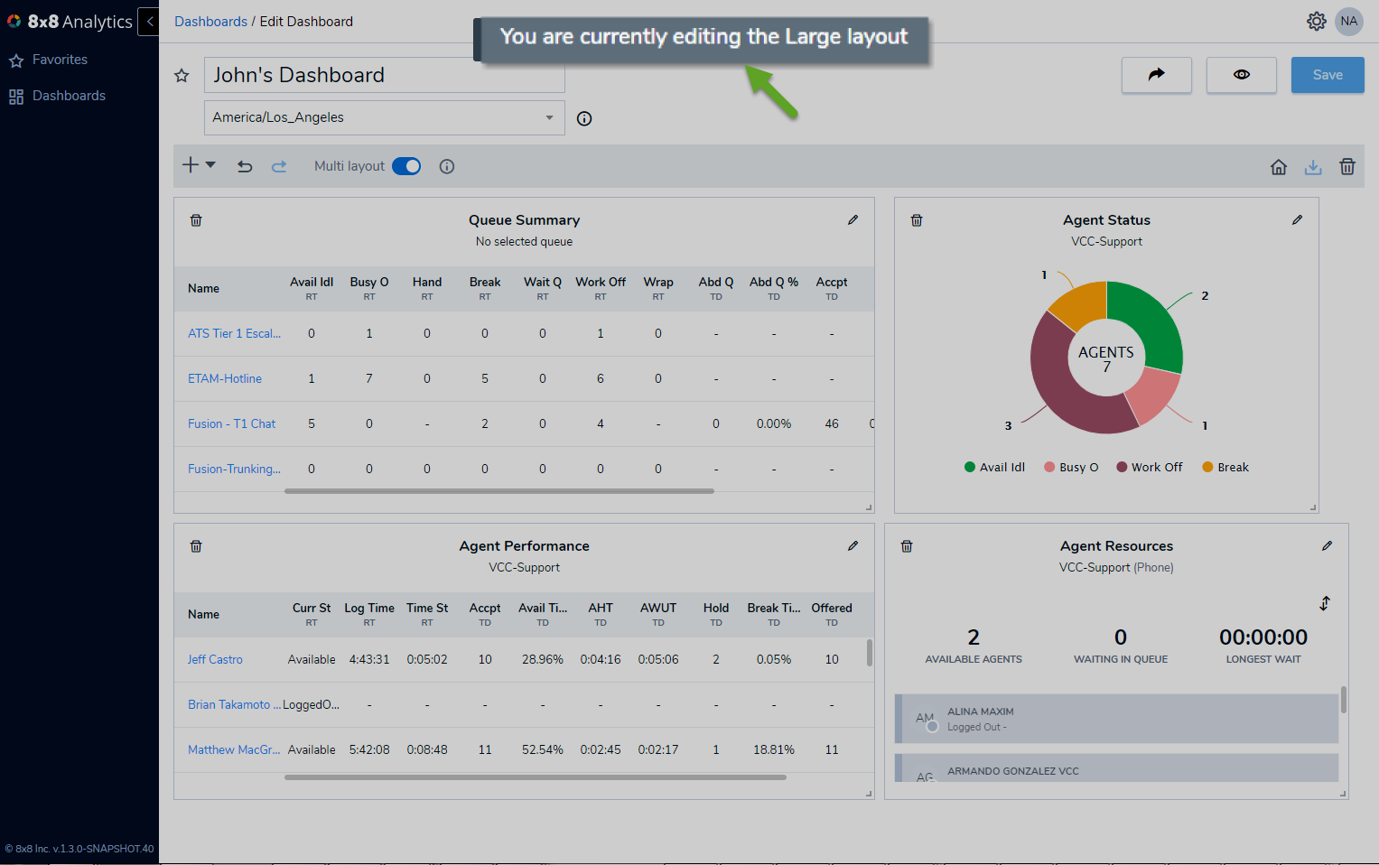Click the Save button
Image resolution: width=1379 pixels, height=865 pixels.
pyautogui.click(x=1328, y=75)
